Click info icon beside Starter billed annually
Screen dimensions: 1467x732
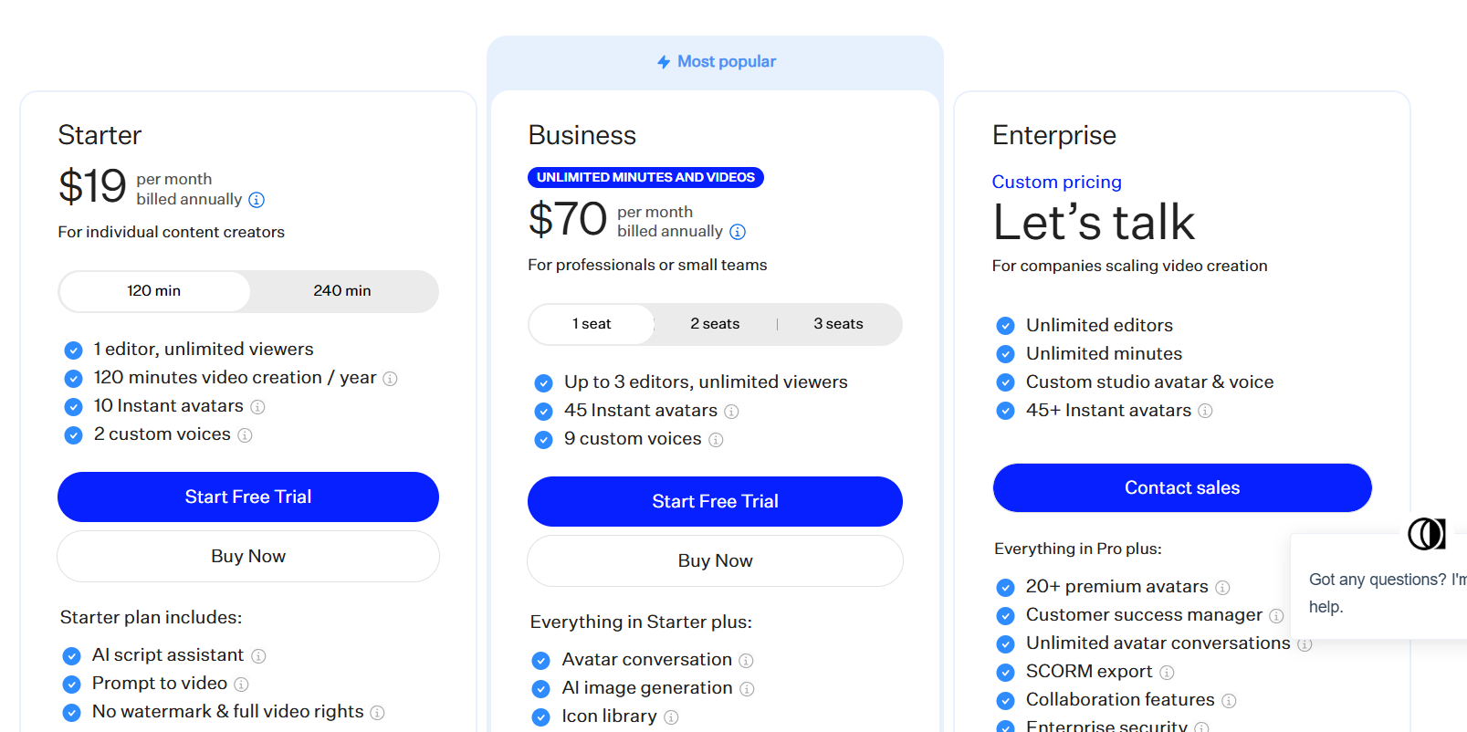(x=257, y=200)
